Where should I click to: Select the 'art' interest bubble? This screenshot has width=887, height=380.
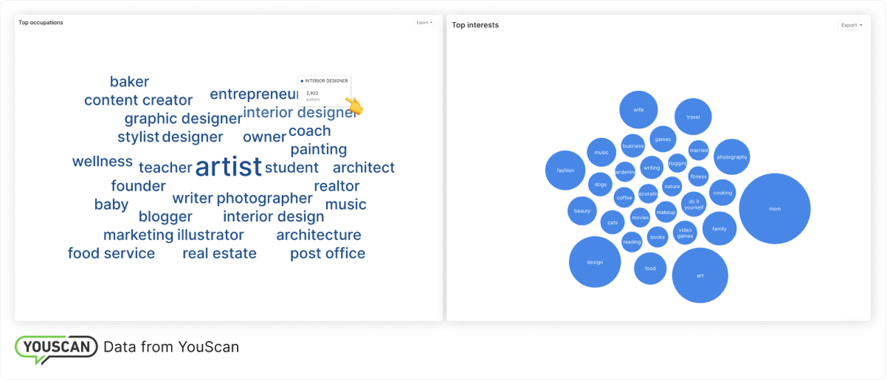pyautogui.click(x=700, y=275)
